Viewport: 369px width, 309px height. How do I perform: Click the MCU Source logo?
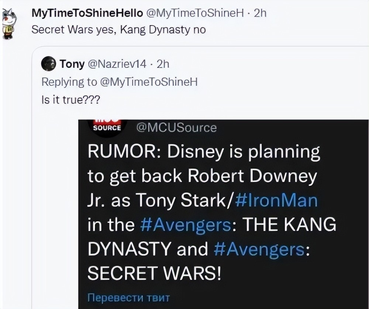click(107, 126)
